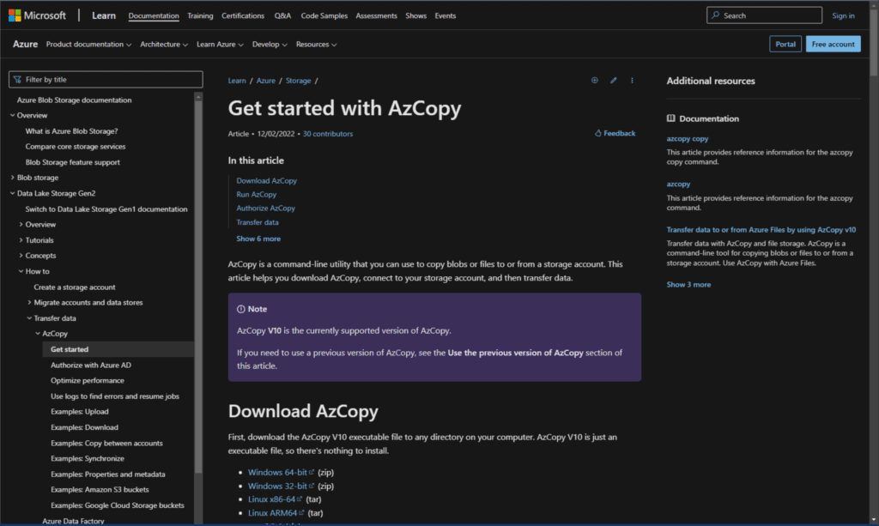Click Show 3 more resources

[688, 285]
